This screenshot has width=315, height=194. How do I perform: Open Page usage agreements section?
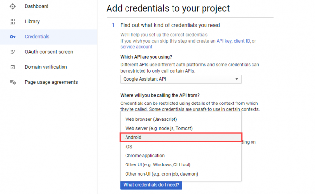51,82
